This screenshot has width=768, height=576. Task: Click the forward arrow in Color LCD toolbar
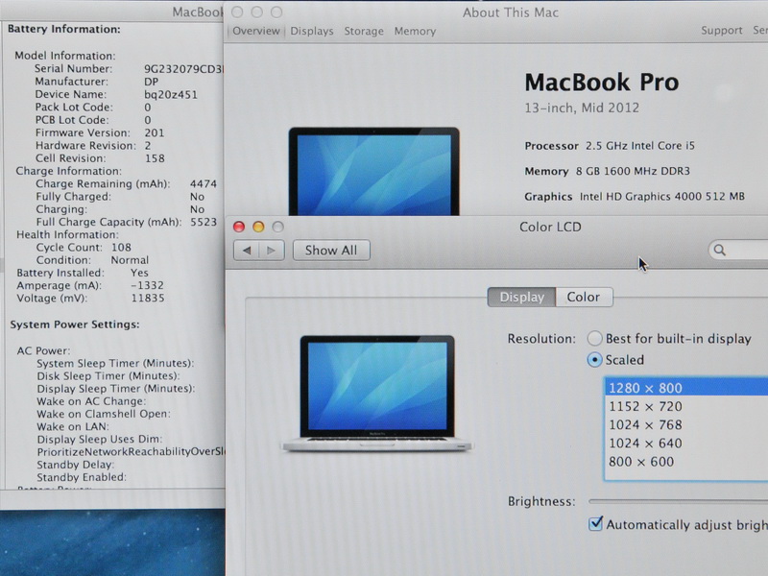tap(272, 251)
